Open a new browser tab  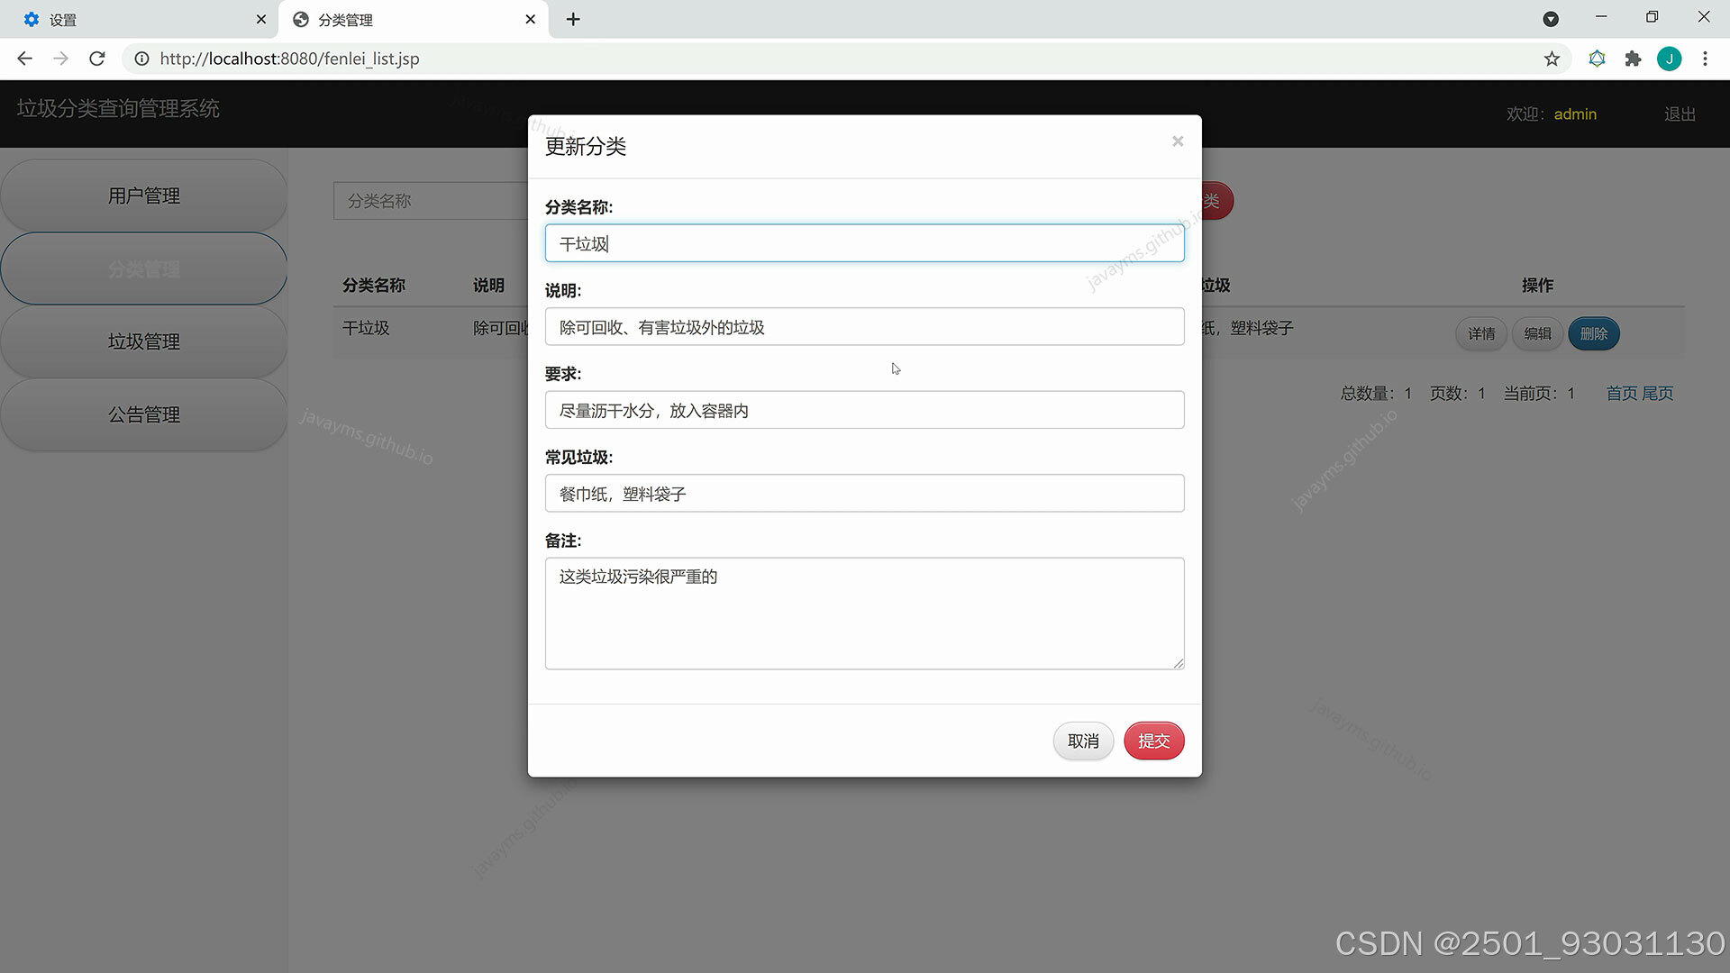click(573, 19)
